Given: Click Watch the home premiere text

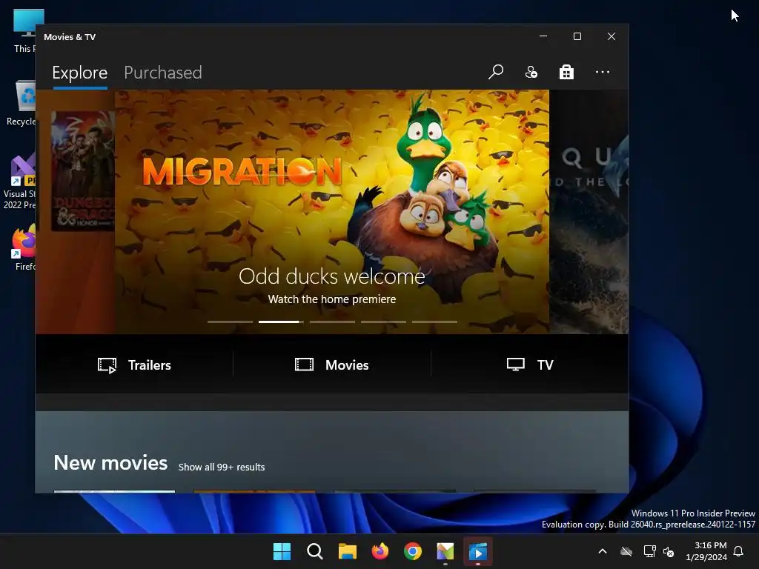Looking at the screenshot, I should (x=332, y=299).
